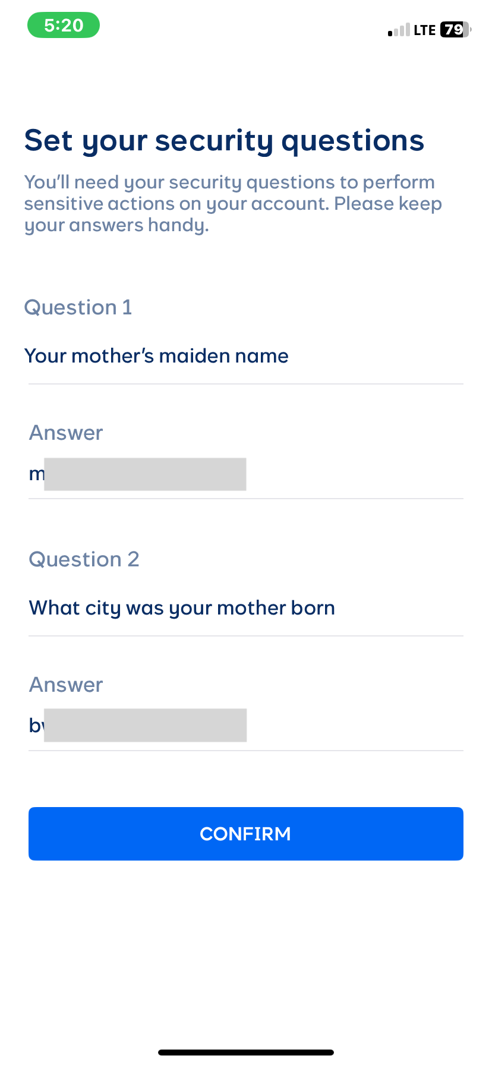Click the 'Set your security questions' heading
This screenshot has width=492, height=1065.
(224, 140)
